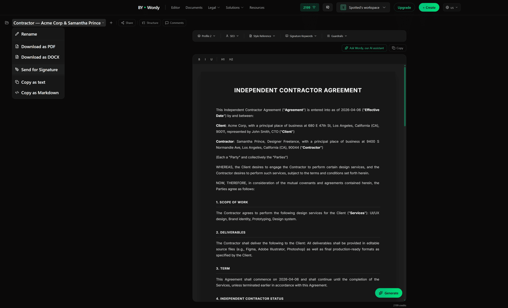The width and height of the screenshot is (508, 308).
Task: Select Copy as Markdown option
Action: tap(38, 93)
